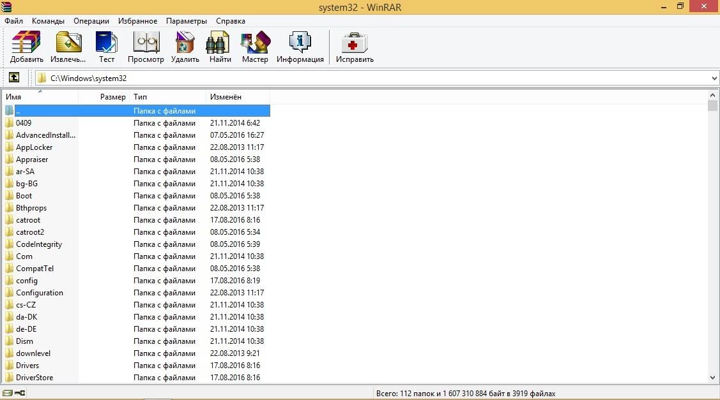
Task: Click the parent folder '..' icon
Action: click(9, 110)
